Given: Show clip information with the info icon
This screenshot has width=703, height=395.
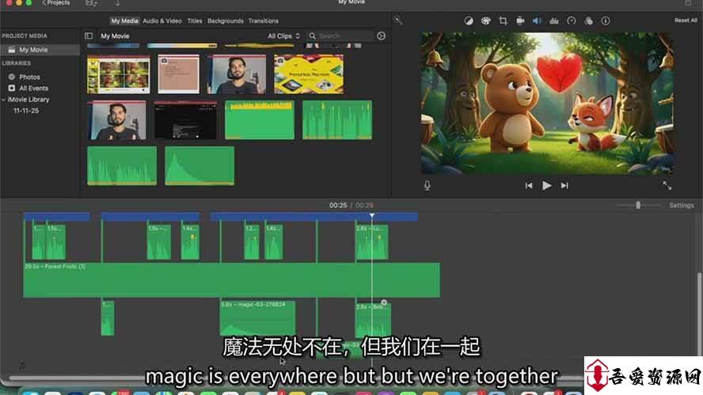Looking at the screenshot, I should (x=606, y=21).
